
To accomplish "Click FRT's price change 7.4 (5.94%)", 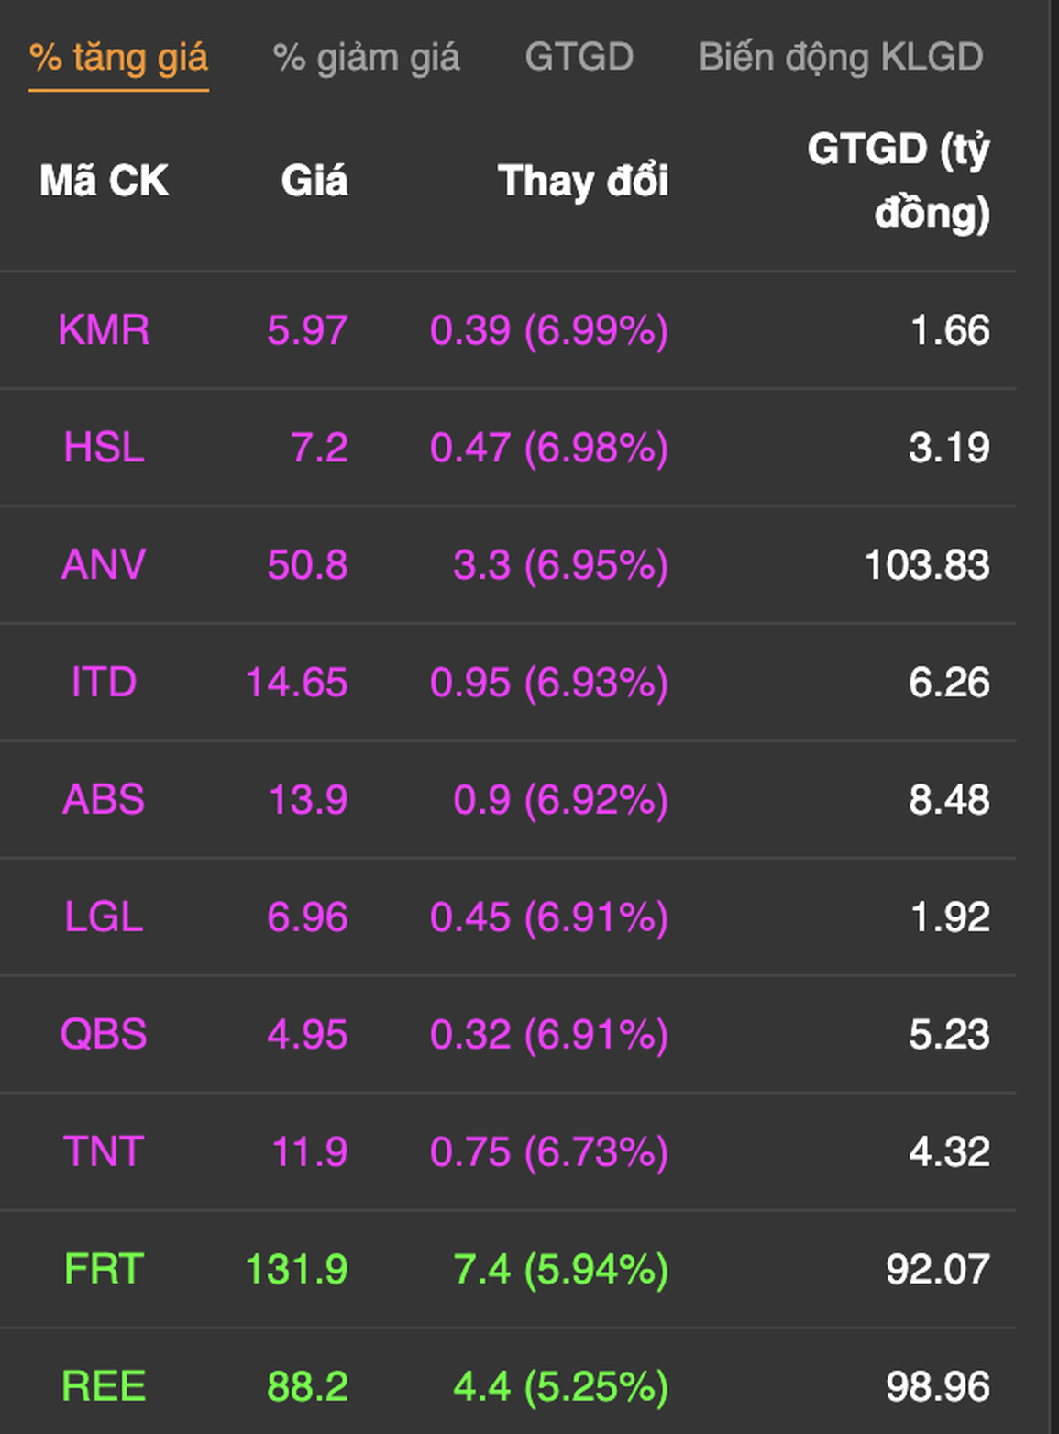I will coord(561,1270).
